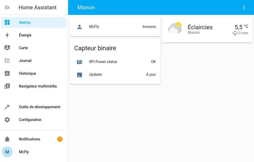Image resolution: width=254 pixels, height=162 pixels.
Task: Open the Éclaircies weather card
Action: [207, 30]
